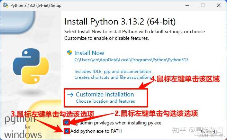Close the Python Setup window
227x140 pixels.
pos(219,5)
